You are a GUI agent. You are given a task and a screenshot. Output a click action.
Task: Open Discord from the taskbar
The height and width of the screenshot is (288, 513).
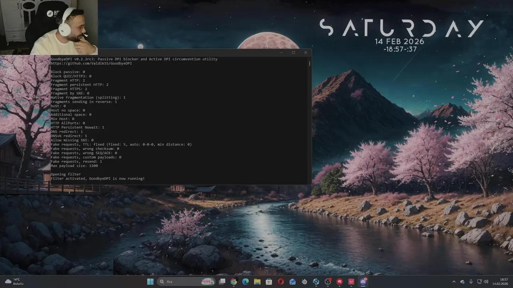point(363,282)
